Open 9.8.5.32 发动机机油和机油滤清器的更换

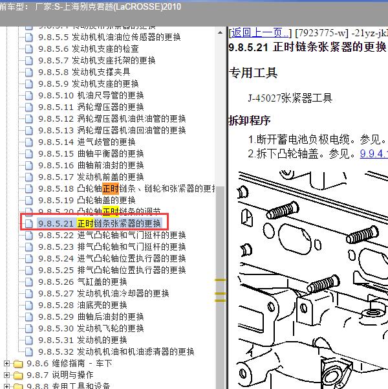pyautogui.click(x=116, y=352)
